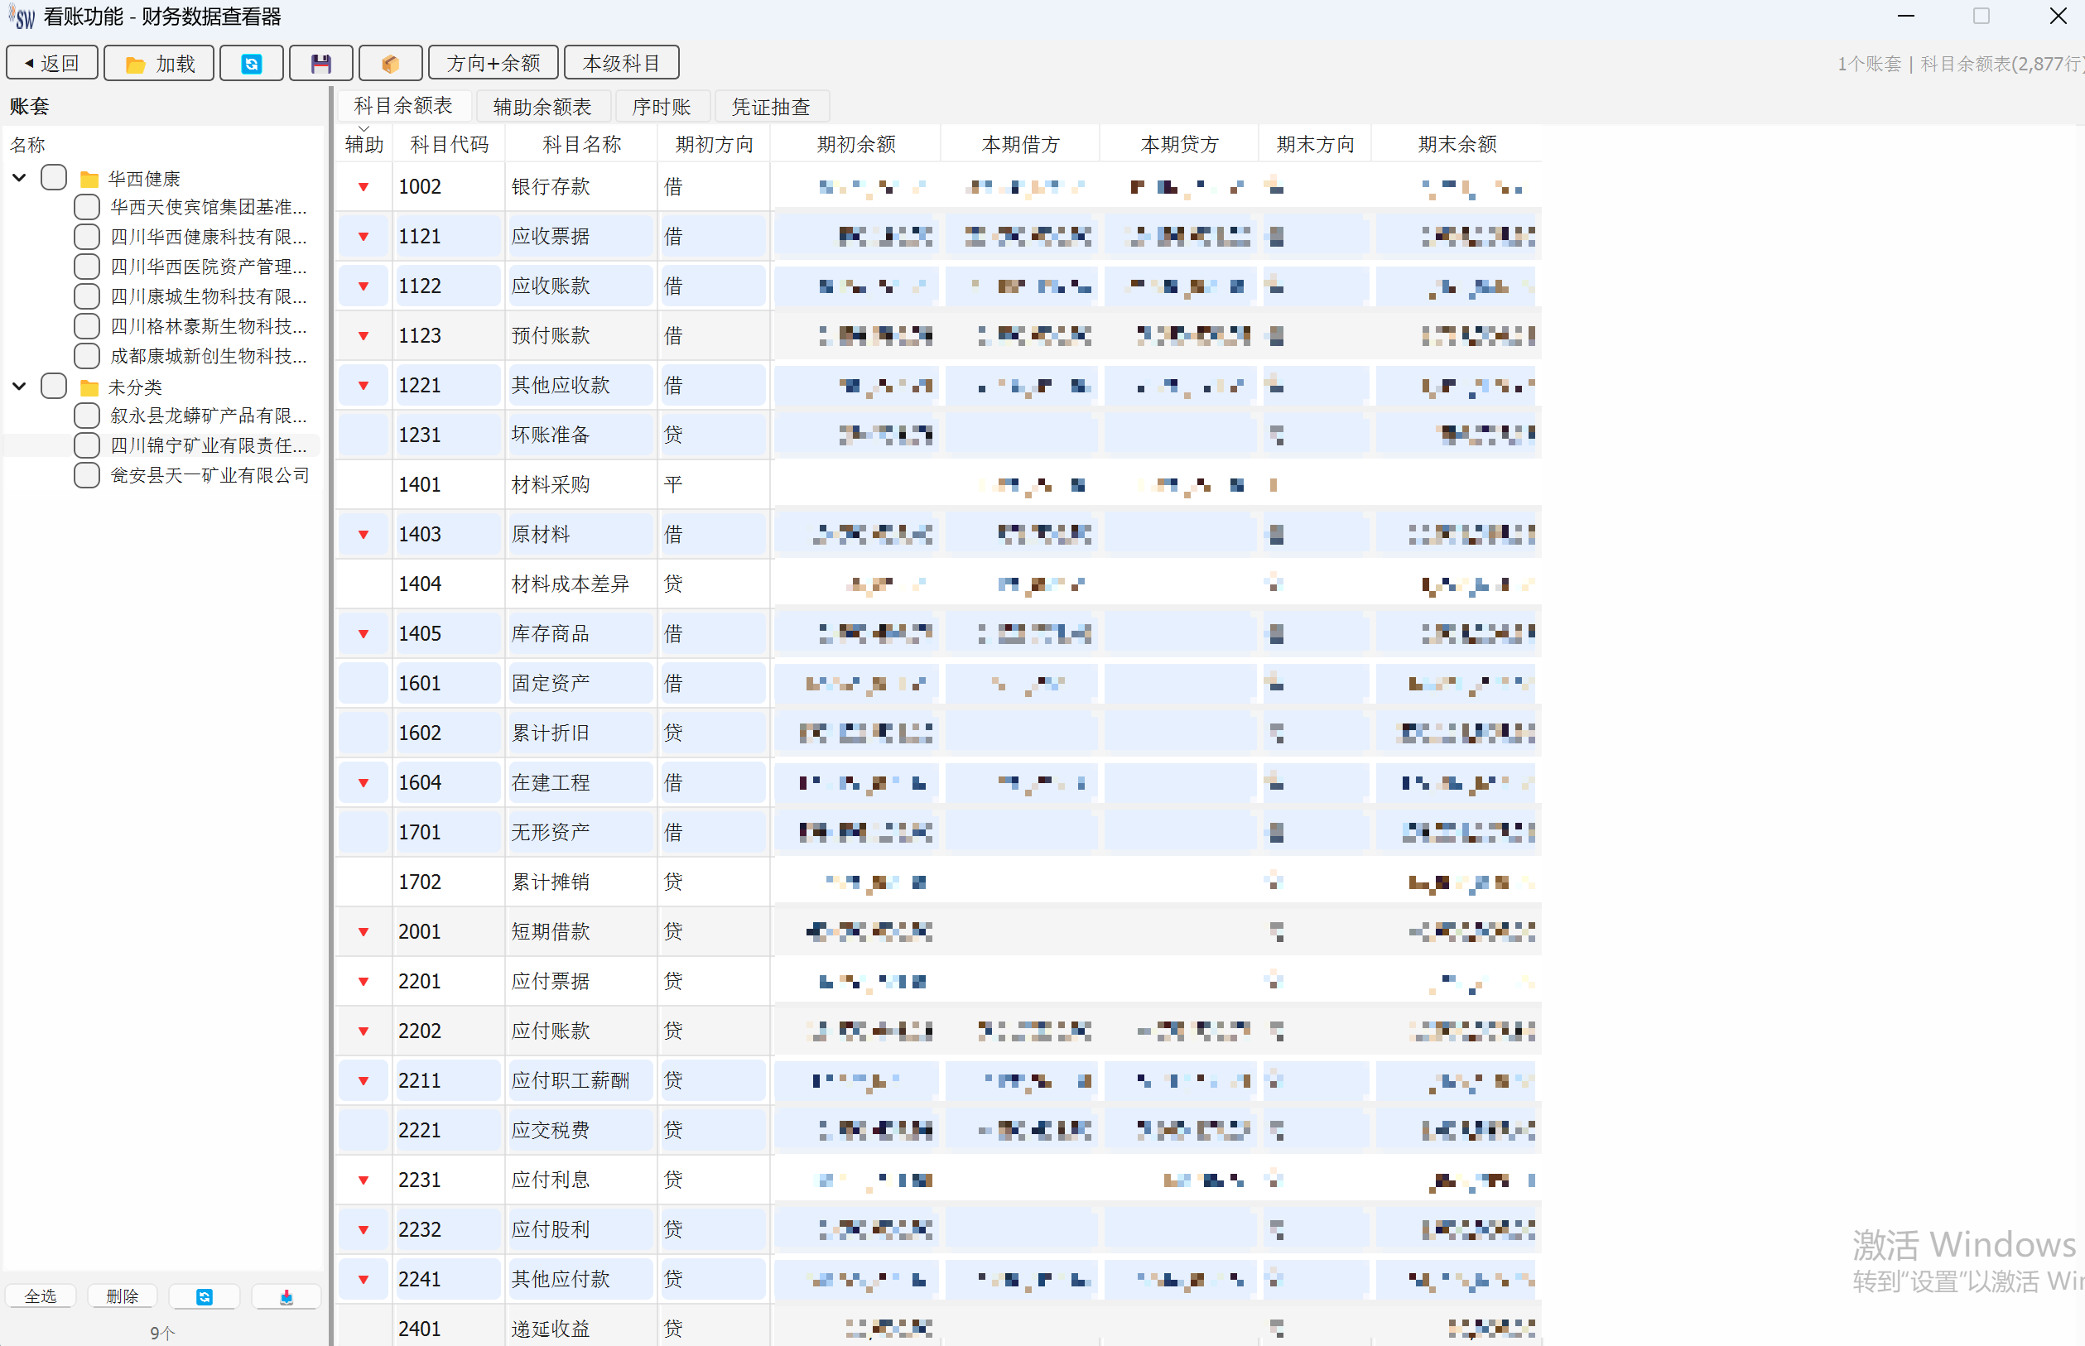
Task: Click the 返回 back button
Action: pos(51,64)
